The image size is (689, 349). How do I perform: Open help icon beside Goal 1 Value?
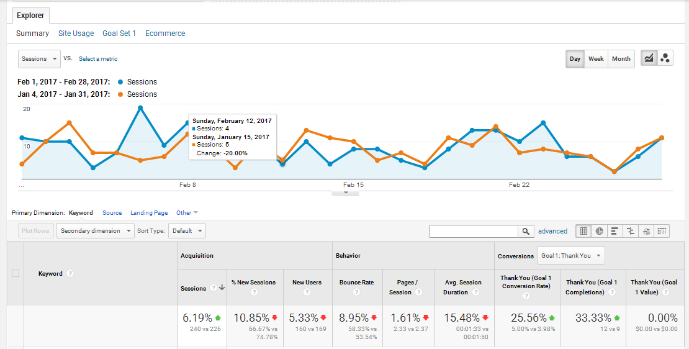pos(665,292)
